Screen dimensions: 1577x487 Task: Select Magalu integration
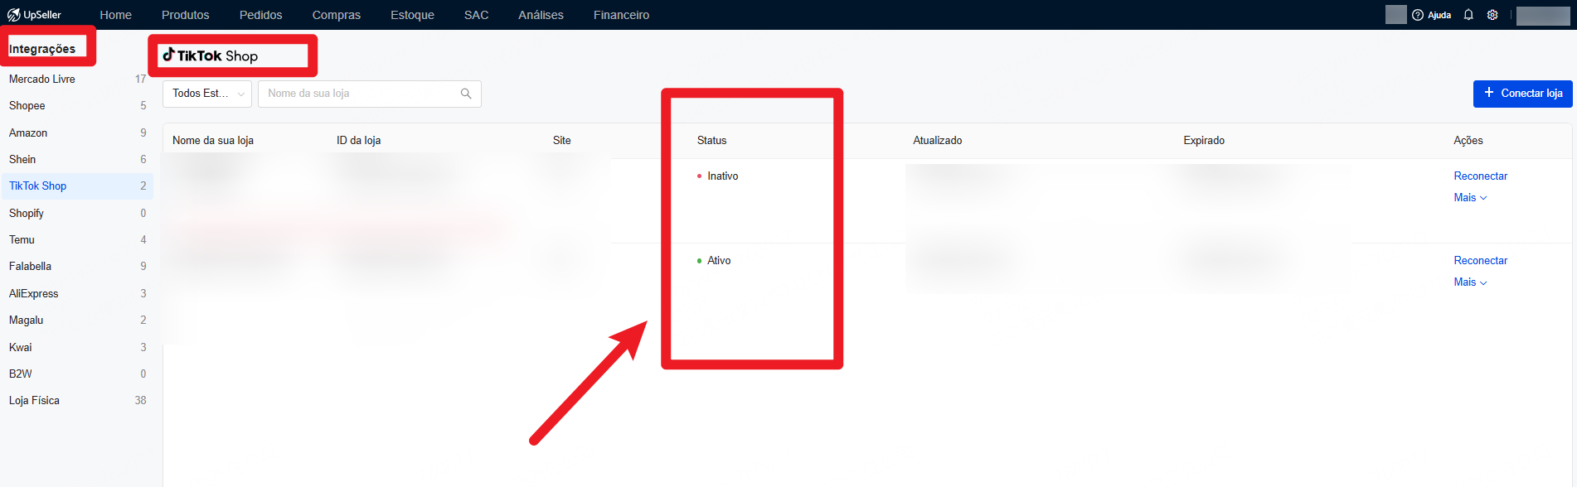[x=76, y=320]
